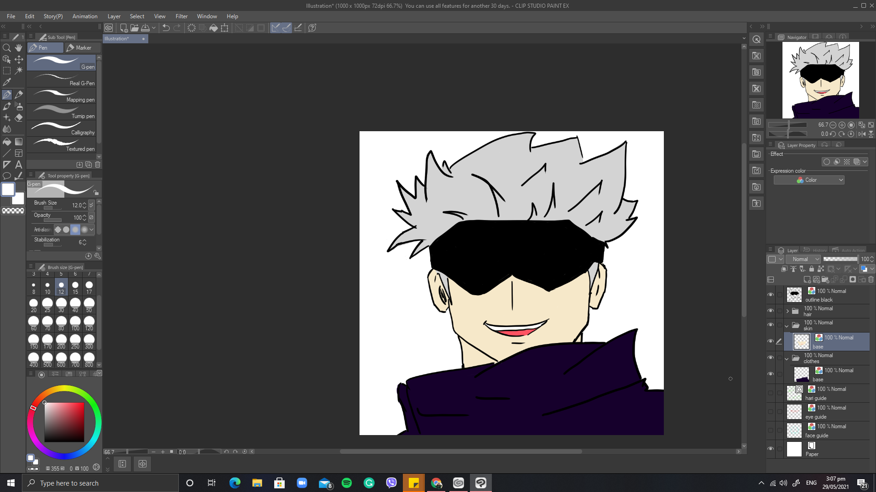Pick a color in the color wheel square

click(x=64, y=422)
